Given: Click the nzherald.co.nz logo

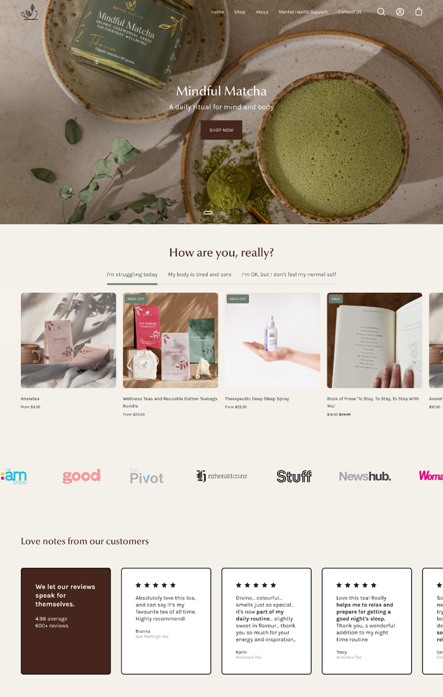Looking at the screenshot, I should click(221, 476).
